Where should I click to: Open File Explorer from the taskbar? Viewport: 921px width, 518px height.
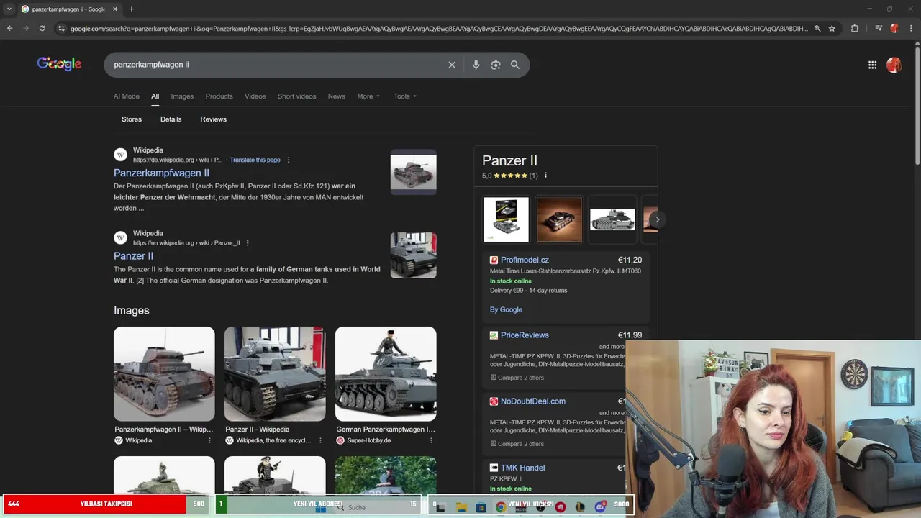pyautogui.click(x=461, y=507)
